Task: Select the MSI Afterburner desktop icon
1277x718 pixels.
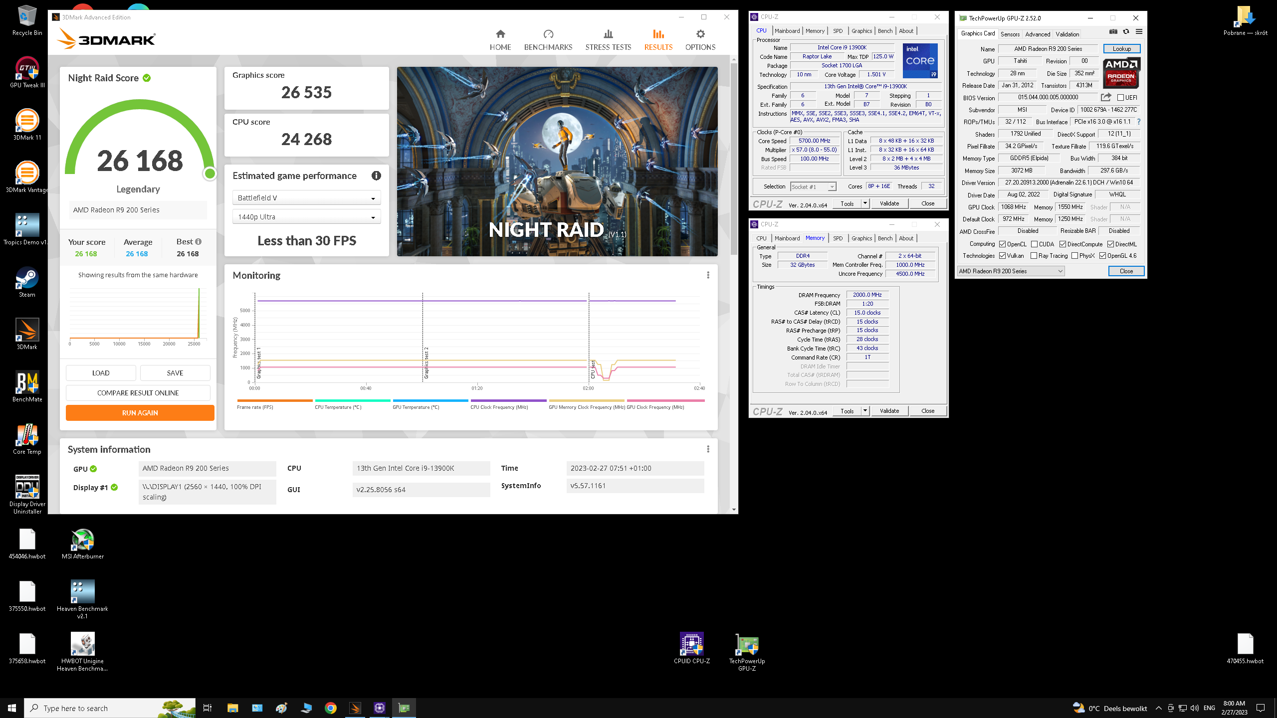Action: click(x=83, y=544)
